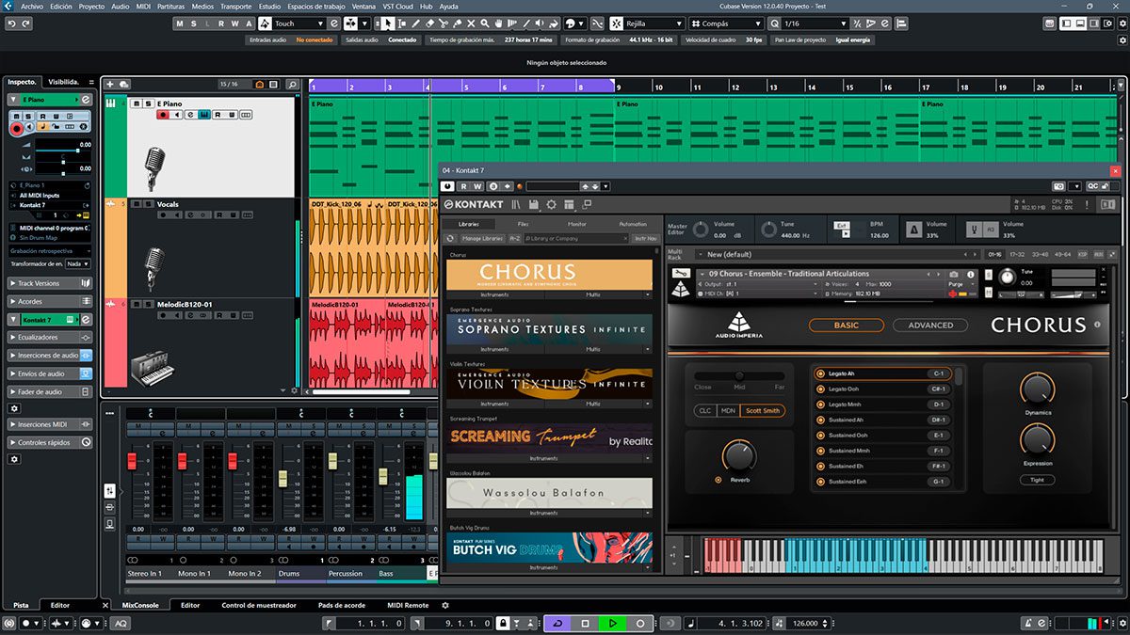Toggle global Mute M button in toolbar
The image size is (1130, 635).
coord(180,24)
